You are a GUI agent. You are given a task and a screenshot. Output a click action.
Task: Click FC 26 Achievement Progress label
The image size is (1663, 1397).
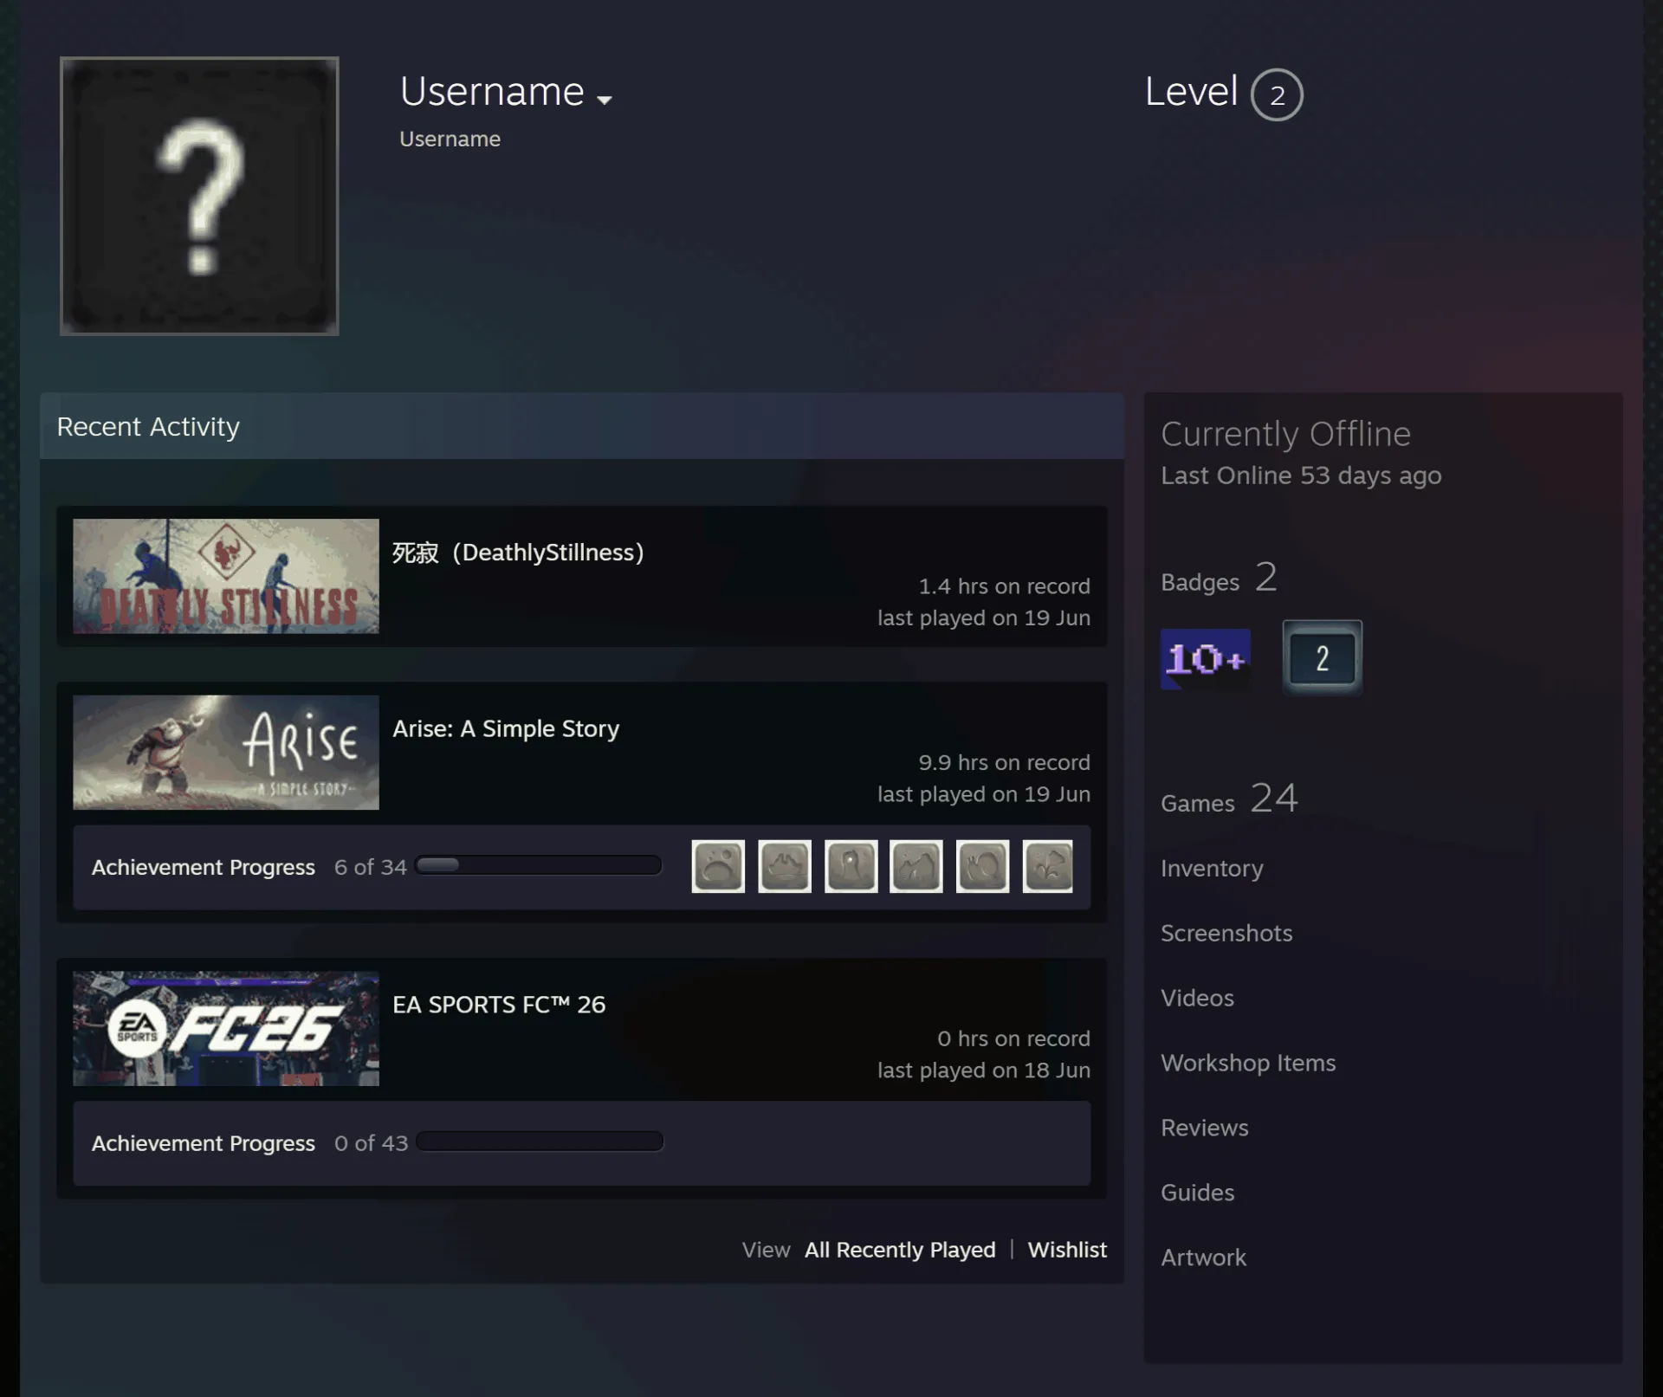point(204,1143)
